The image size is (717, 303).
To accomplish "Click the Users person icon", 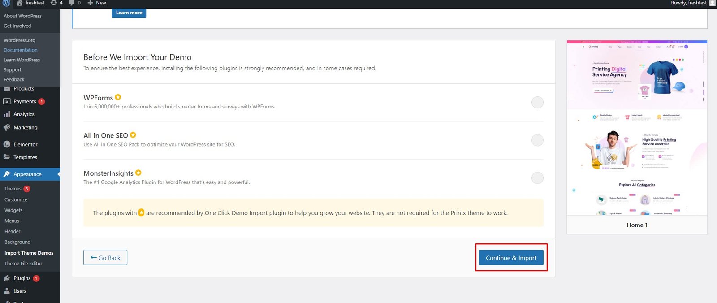I will (x=7, y=291).
